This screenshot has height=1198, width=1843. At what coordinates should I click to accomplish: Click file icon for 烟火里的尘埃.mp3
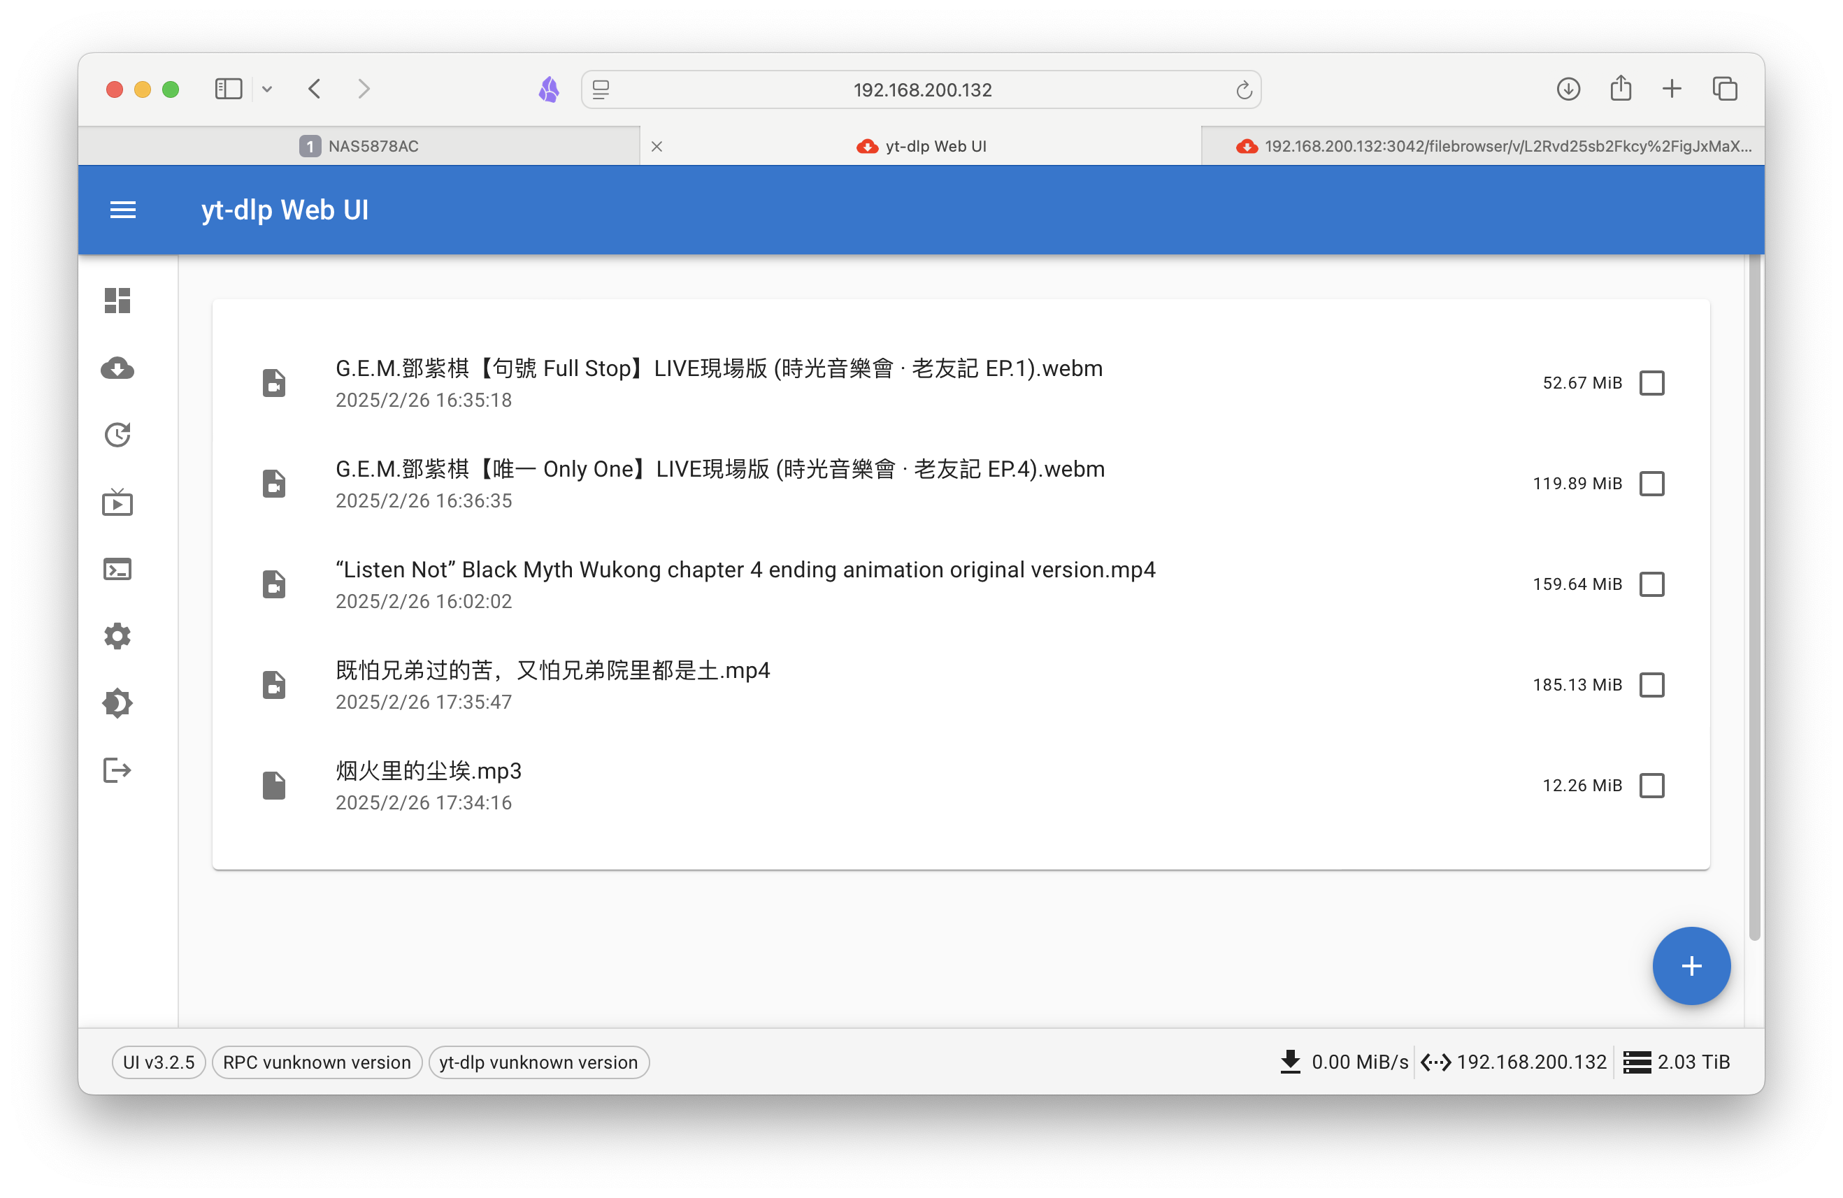pos(274,786)
